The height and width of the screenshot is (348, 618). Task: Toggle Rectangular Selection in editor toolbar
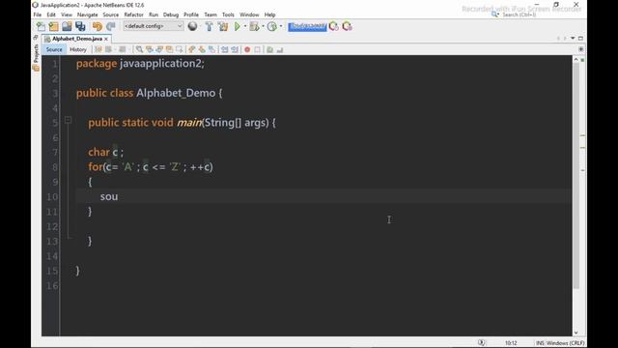click(x=180, y=49)
